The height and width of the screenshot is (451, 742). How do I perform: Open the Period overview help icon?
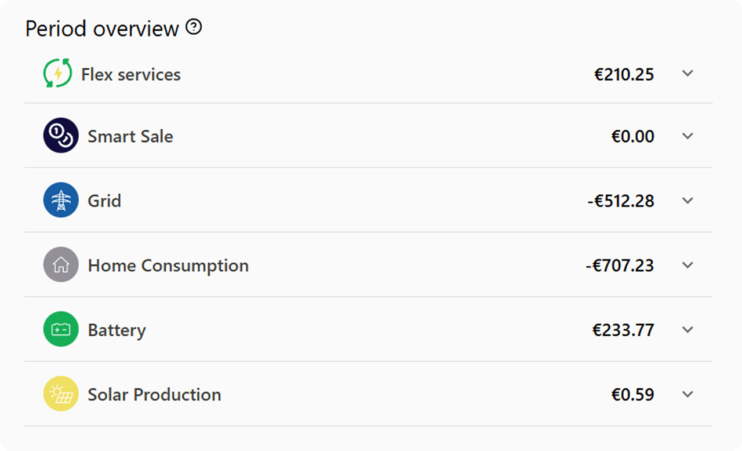pos(194,27)
